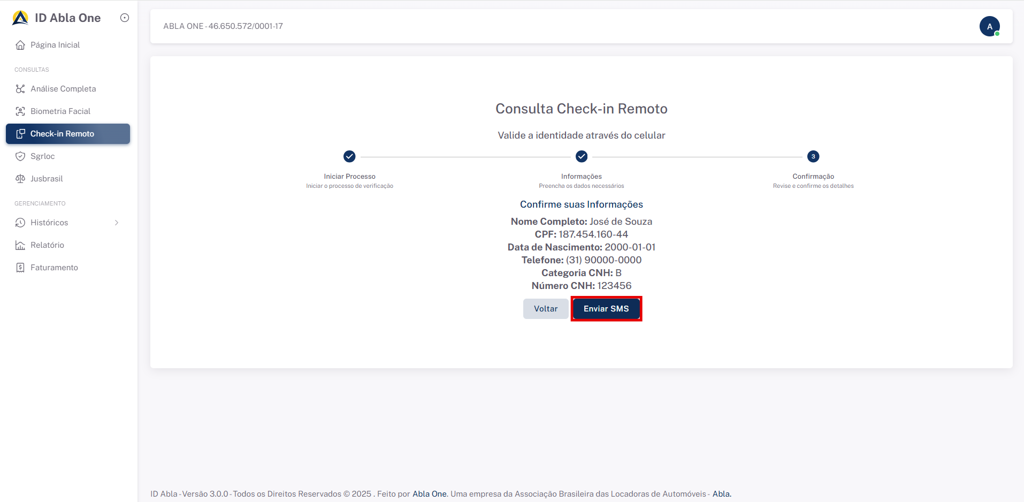This screenshot has height=502, width=1024.
Task: Click the Iniciar Processo step checkmark
Action: pos(349,156)
